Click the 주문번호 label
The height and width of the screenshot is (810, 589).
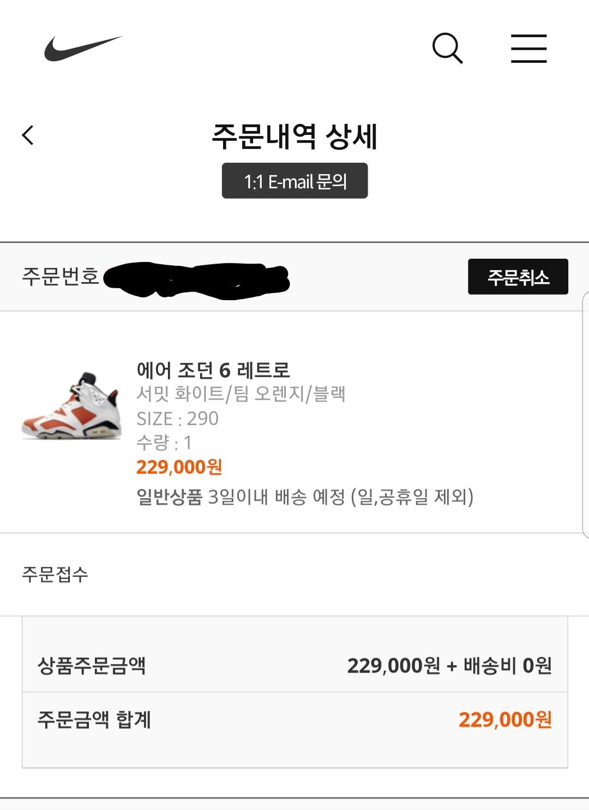pyautogui.click(x=61, y=276)
